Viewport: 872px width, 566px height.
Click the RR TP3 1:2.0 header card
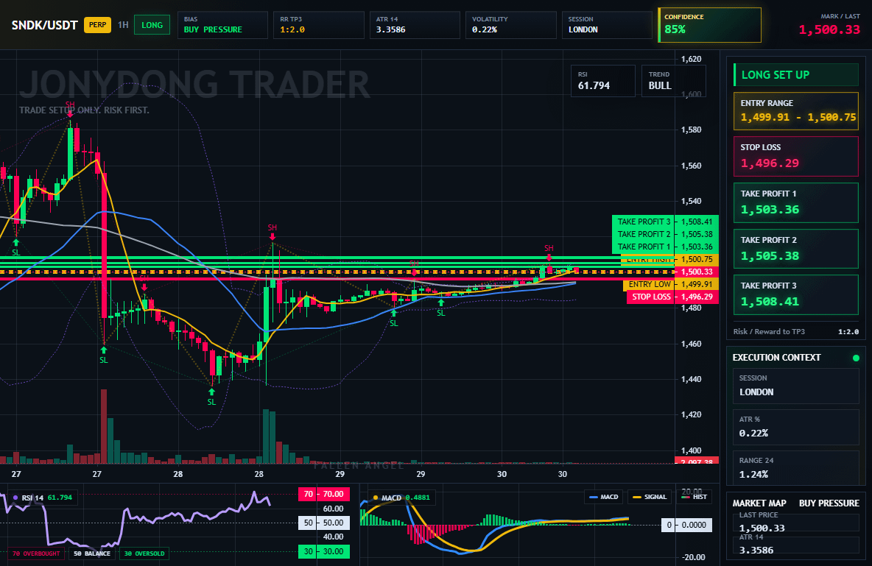point(319,25)
